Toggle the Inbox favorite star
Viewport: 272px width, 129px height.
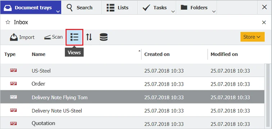pyautogui.click(x=8, y=22)
